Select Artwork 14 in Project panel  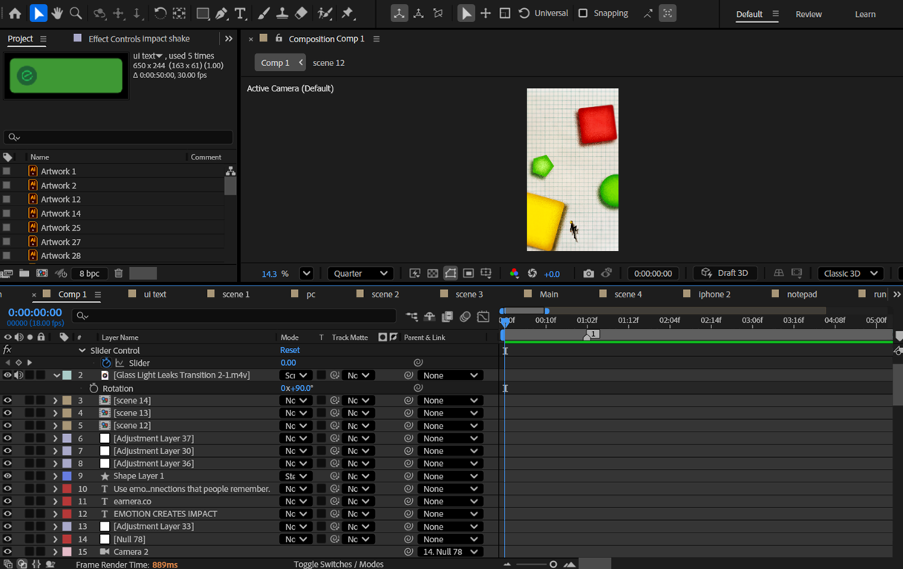click(x=61, y=214)
